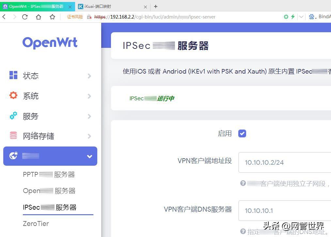Viewport: 331px width, 237px height.
Task: Click the globe-lock icon in the active menu
Action: (x=13, y=156)
